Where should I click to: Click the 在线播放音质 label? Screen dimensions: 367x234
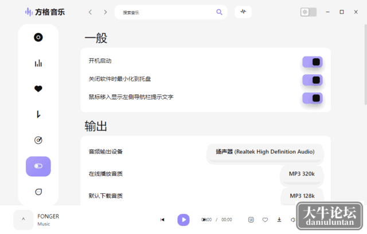coord(106,174)
